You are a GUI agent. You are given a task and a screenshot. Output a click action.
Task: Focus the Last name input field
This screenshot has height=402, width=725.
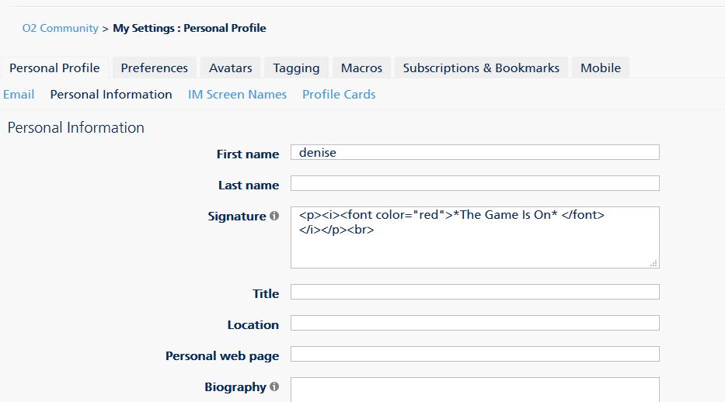474,183
